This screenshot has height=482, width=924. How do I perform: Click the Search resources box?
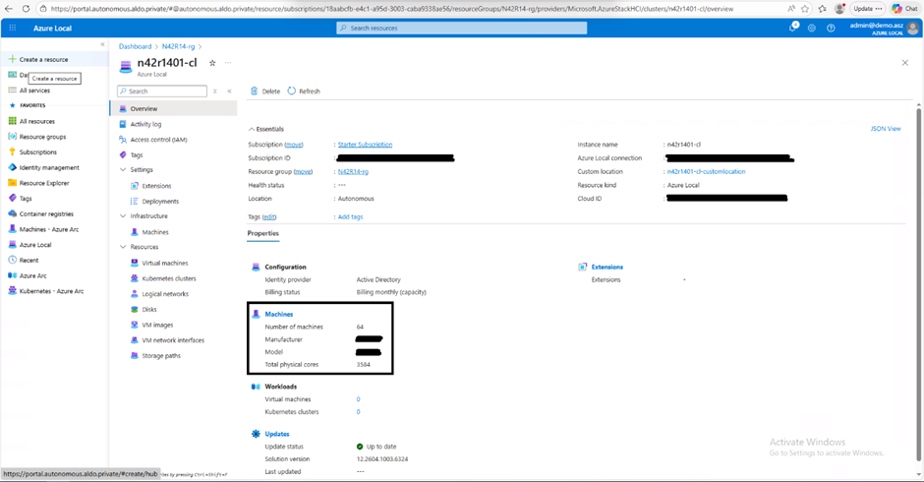coord(462,28)
